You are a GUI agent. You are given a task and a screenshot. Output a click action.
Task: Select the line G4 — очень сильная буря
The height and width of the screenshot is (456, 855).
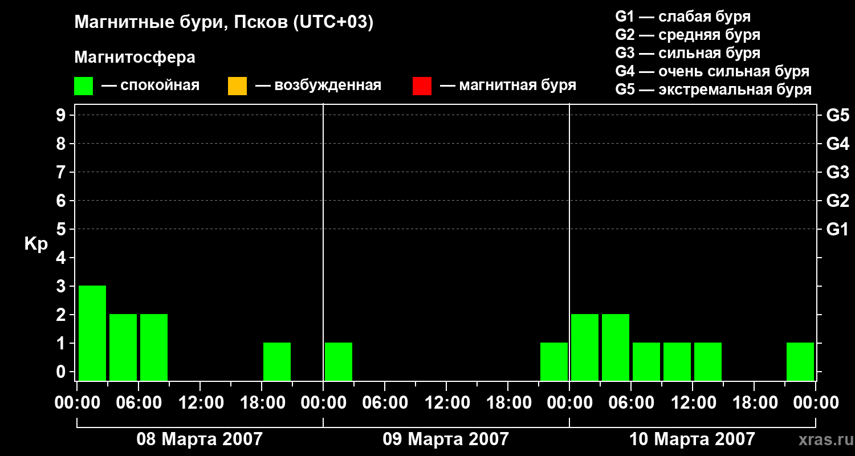[x=712, y=71]
